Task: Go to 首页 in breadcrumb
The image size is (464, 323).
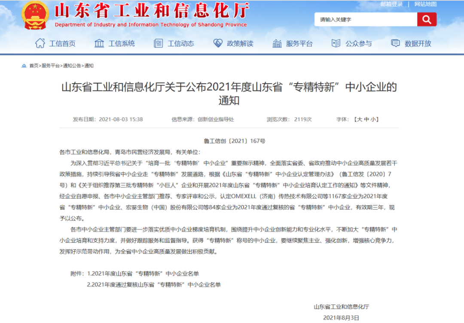Action: [34, 66]
